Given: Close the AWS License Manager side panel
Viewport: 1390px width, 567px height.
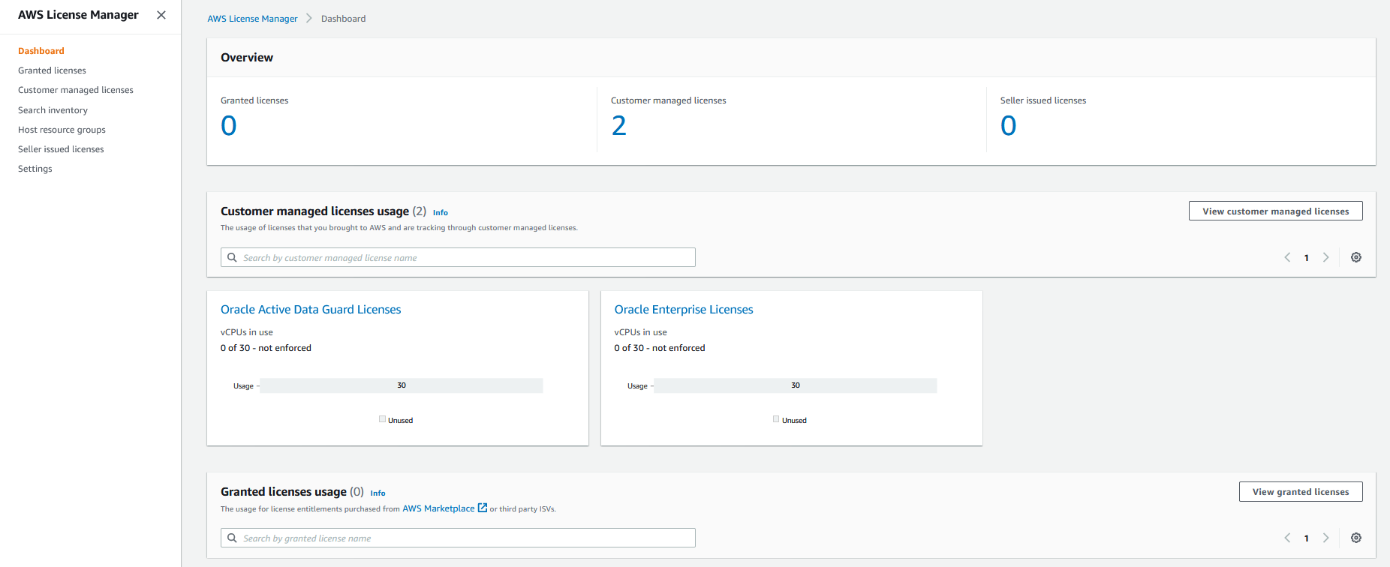Looking at the screenshot, I should point(161,15).
